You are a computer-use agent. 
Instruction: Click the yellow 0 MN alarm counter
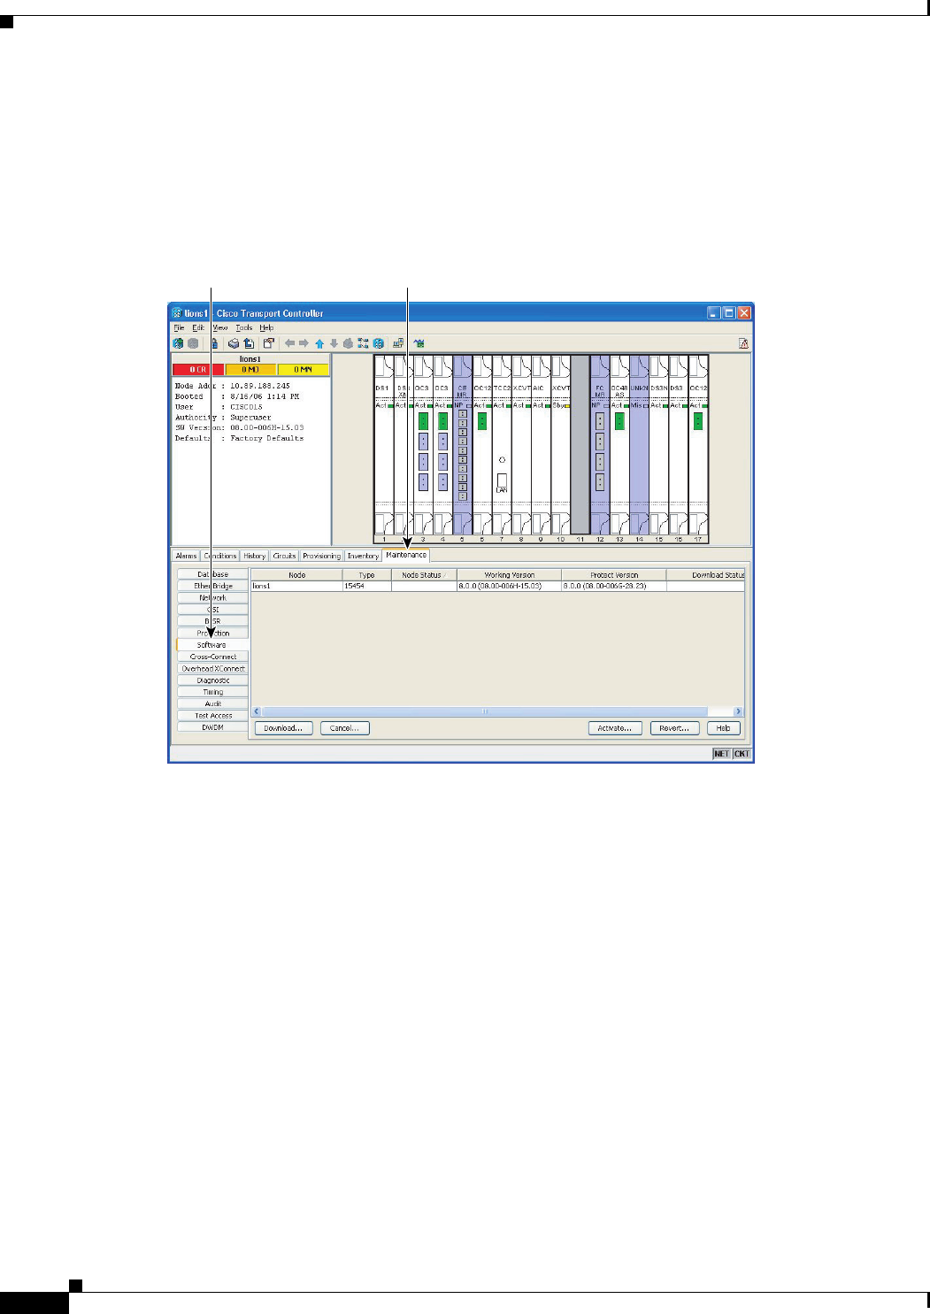point(304,370)
